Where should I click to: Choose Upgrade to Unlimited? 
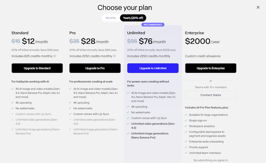pyautogui.click(x=153, y=68)
